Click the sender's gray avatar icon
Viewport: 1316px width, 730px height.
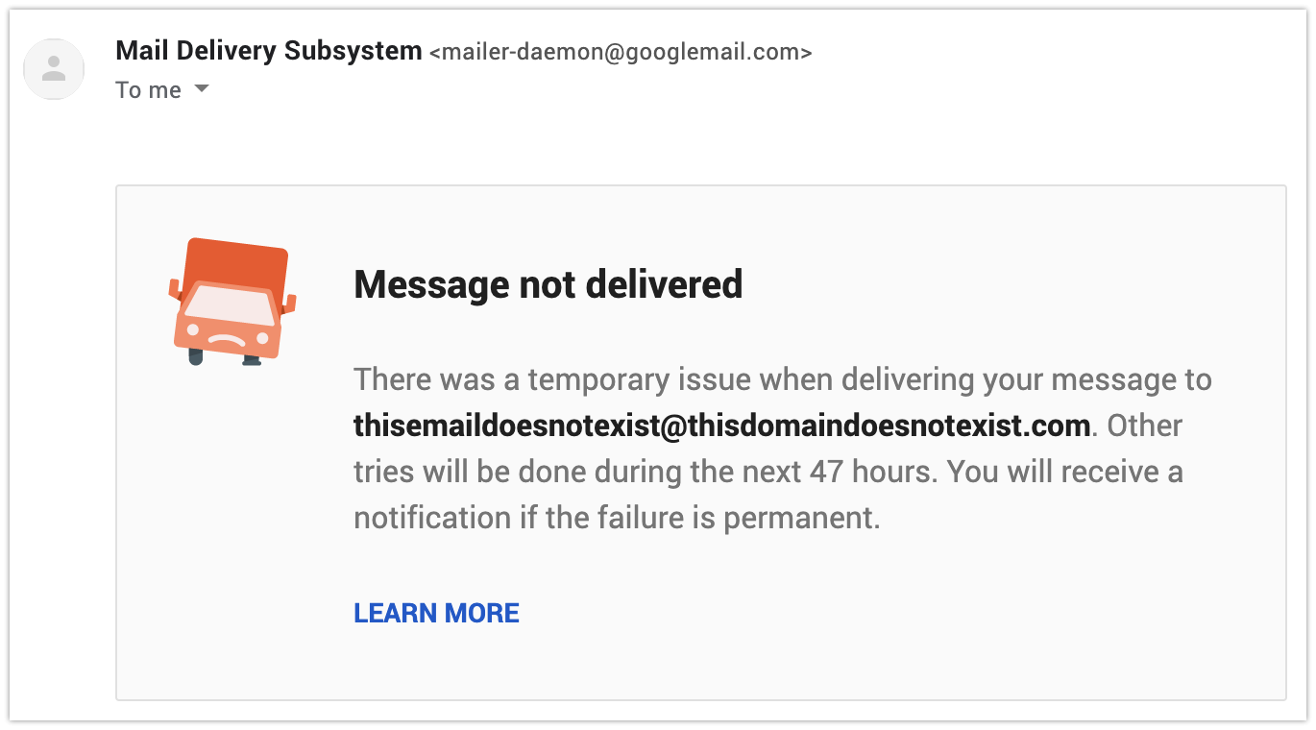(x=54, y=69)
